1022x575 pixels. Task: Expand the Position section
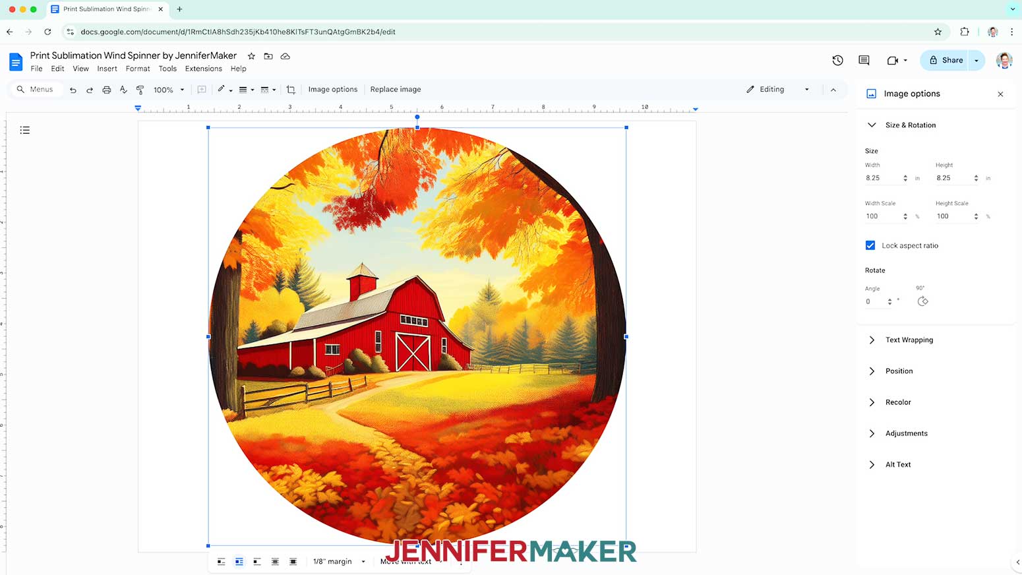click(872, 371)
